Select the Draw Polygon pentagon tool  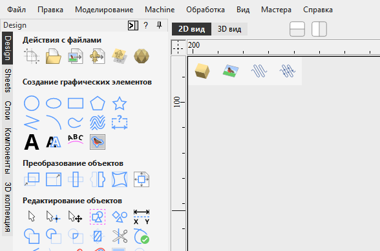pyautogui.click(x=98, y=103)
